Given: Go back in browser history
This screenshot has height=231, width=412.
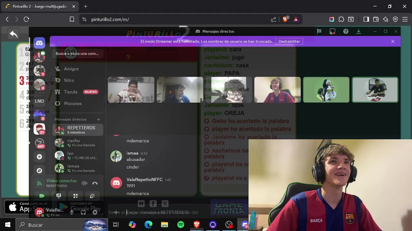Looking at the screenshot, I should pos(7,19).
